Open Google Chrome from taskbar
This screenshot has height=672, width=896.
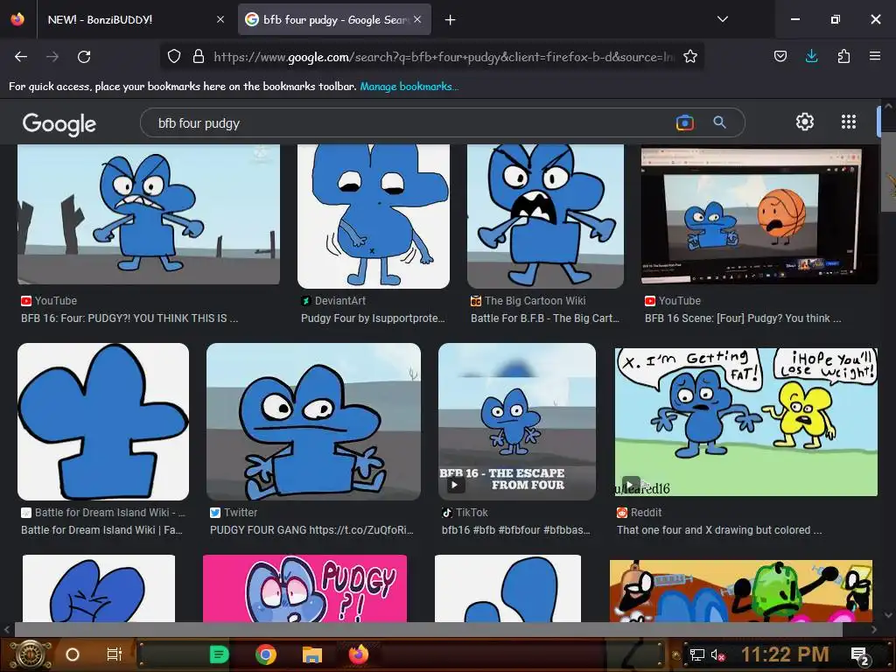click(x=266, y=654)
